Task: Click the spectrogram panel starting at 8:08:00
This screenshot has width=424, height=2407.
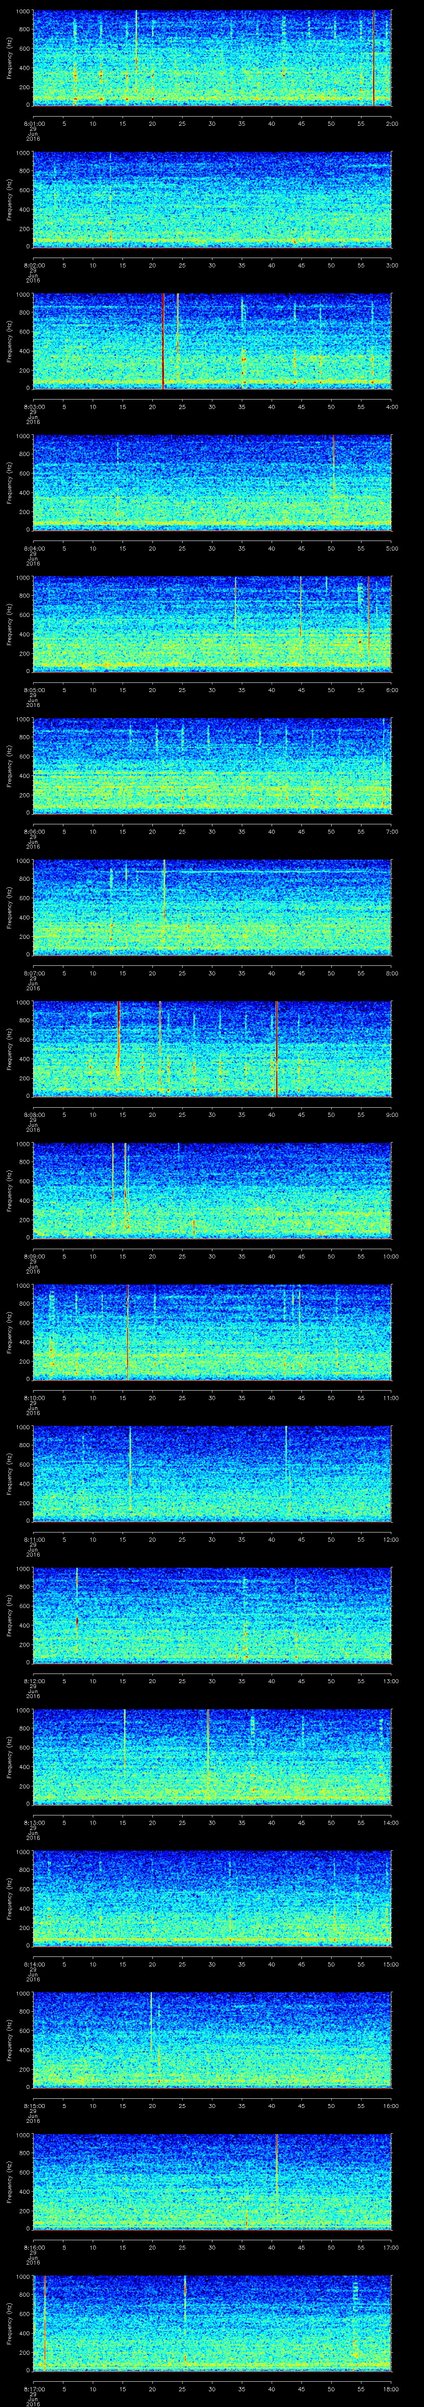Action: (212, 1048)
